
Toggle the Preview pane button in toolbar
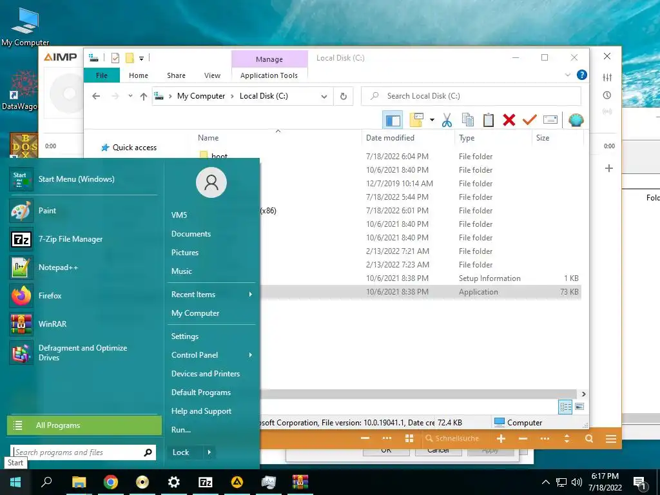coord(393,121)
